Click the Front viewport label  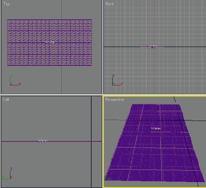point(109,4)
